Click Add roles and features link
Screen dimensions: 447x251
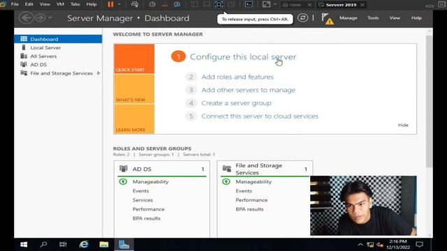237,77
